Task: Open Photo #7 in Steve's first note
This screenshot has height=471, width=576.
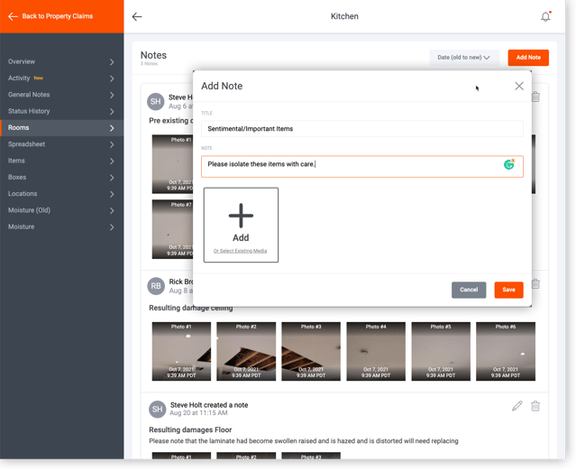Action: pyautogui.click(x=172, y=229)
